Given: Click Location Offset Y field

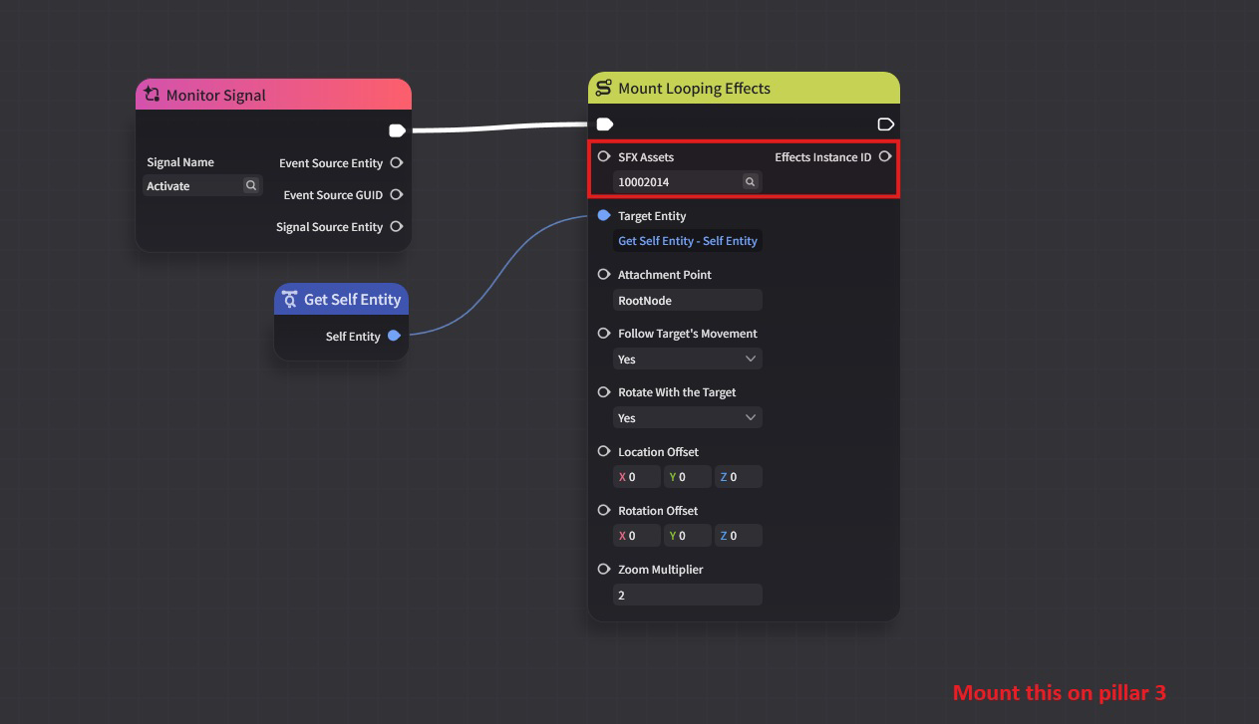Looking at the screenshot, I should pyautogui.click(x=688, y=477).
